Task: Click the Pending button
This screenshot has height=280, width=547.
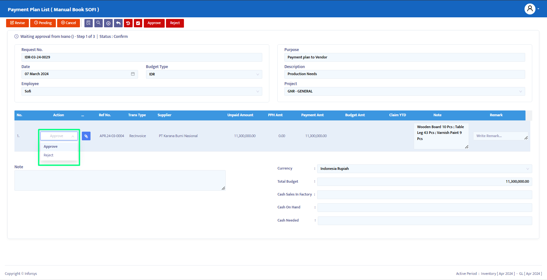Action: click(x=43, y=23)
